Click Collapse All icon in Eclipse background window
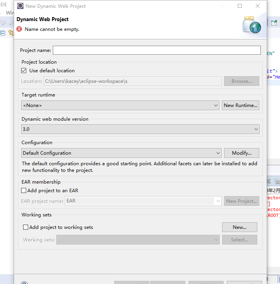Image resolution: width=280 pixels, height=284 pixels. click(x=3, y=33)
